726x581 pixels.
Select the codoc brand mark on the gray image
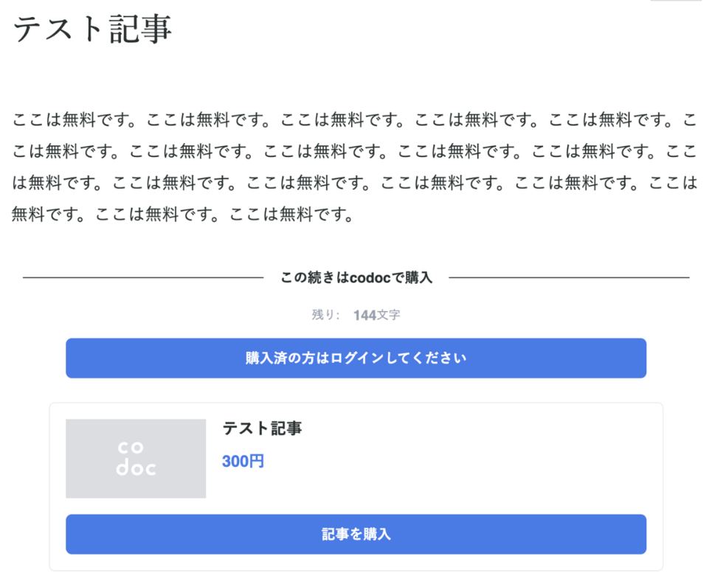135,458
